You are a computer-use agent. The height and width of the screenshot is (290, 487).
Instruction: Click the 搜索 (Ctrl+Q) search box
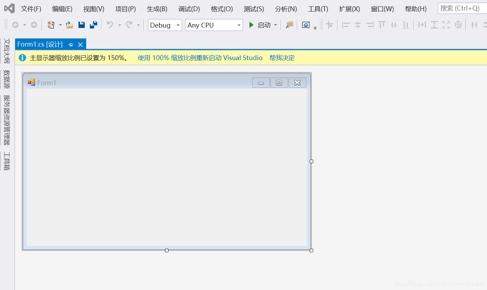[x=462, y=8]
